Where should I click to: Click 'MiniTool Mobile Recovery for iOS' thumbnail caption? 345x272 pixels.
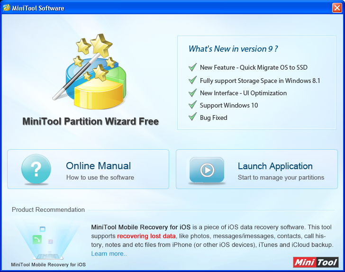[x=48, y=264]
